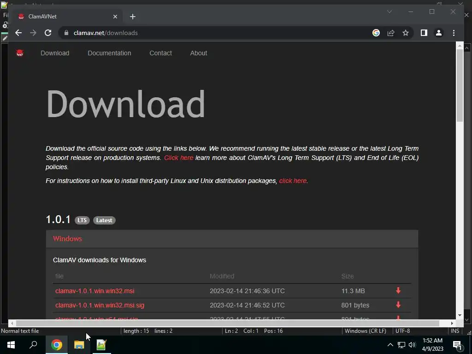
Task: Click 'Windows (CR LF)' in Notepad++ status bar
Action: [x=366, y=331]
